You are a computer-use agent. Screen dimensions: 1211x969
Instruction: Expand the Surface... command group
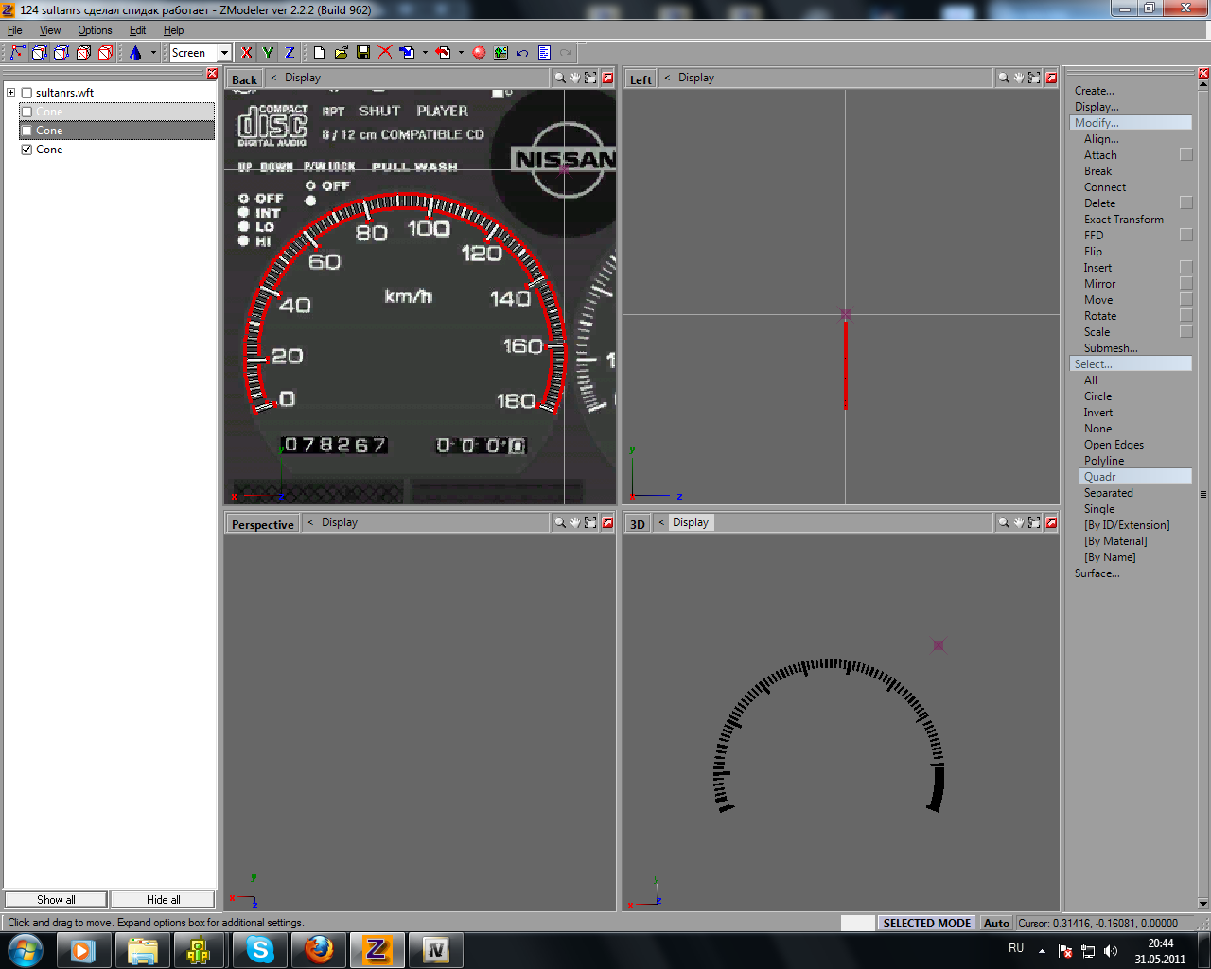coord(1097,573)
